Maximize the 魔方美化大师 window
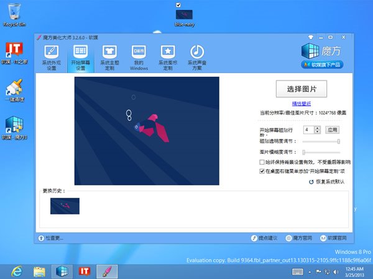 pos(331,37)
